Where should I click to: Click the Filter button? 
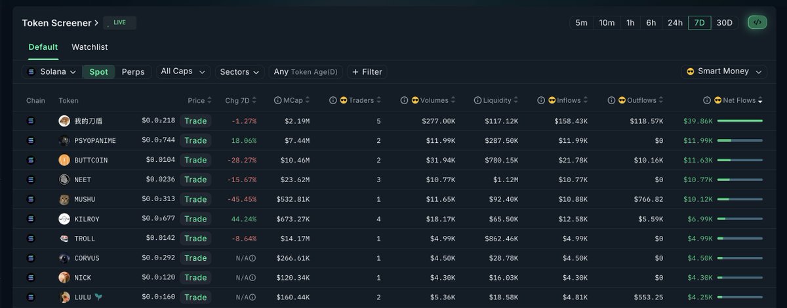tap(367, 71)
